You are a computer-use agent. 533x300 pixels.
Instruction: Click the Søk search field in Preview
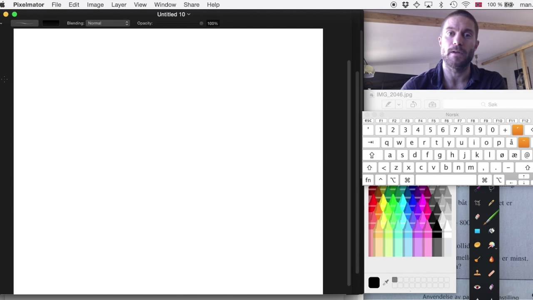pos(488,105)
